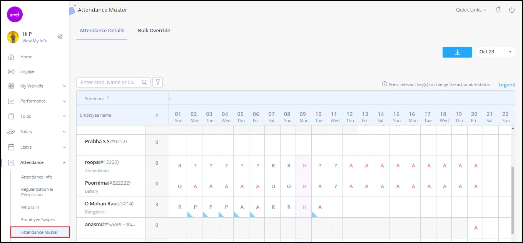Click the Home menu label
Viewport: 523px width, 243px height.
pyautogui.click(x=26, y=57)
